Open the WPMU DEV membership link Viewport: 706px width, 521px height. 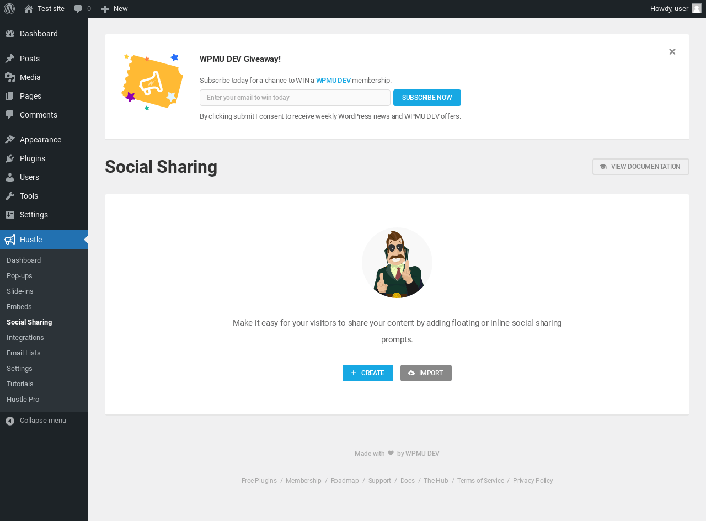(333, 81)
